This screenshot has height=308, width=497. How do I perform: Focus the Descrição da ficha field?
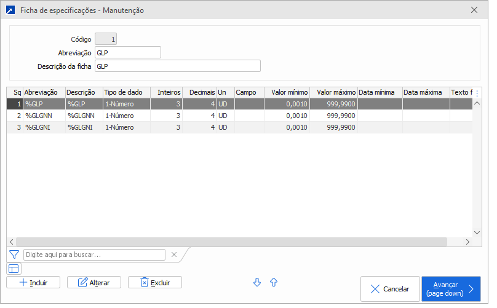[178, 66]
